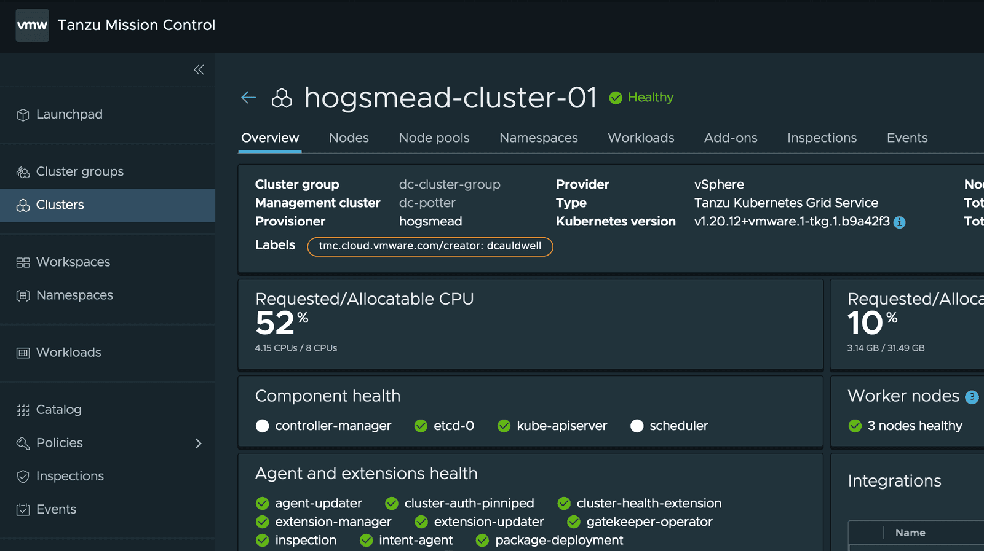The width and height of the screenshot is (984, 551).
Task: Select the Overview tab
Action: coord(270,138)
